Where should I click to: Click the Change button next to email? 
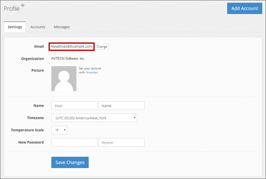click(102, 47)
